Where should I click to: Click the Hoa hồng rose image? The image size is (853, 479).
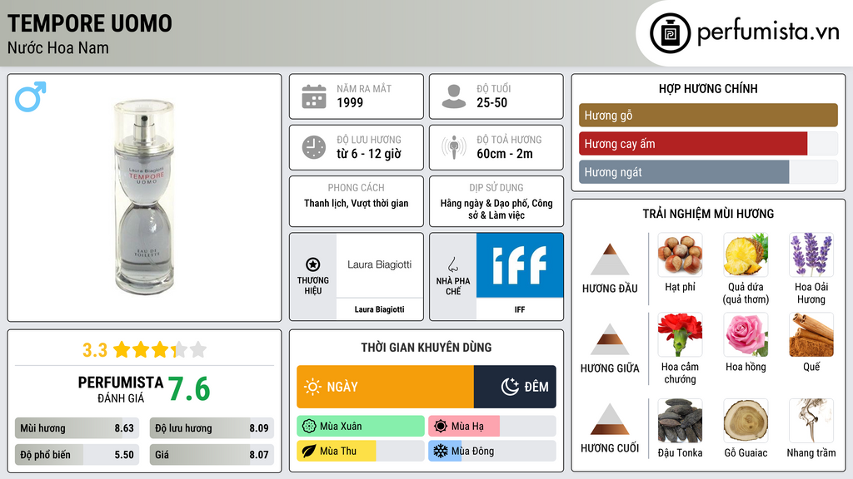(x=746, y=334)
